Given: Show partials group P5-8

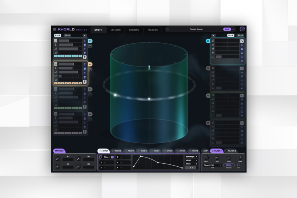Looking at the screenshot, I should (x=67, y=35).
